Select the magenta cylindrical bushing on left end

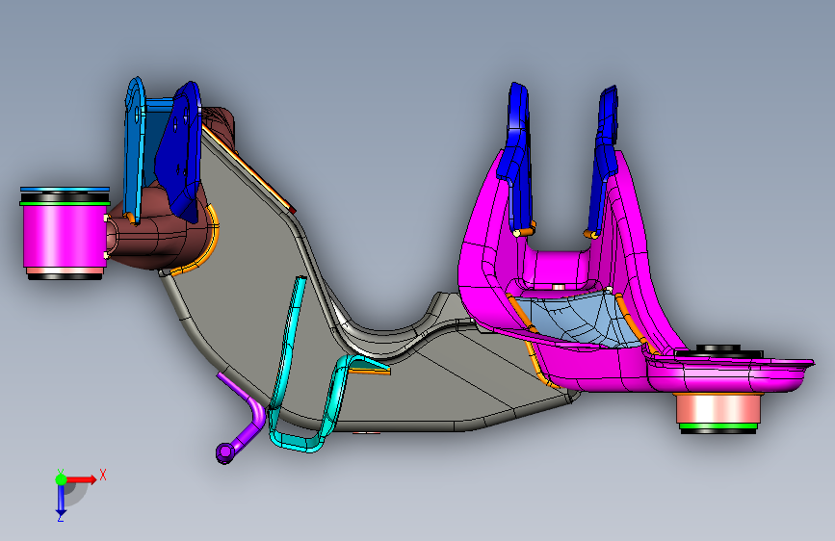[x=63, y=236]
